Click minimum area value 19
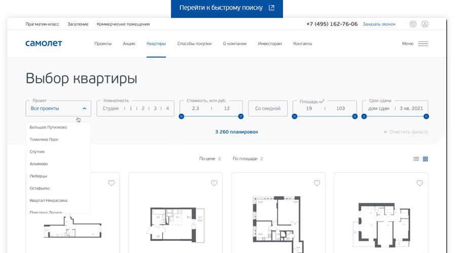Viewport: 456px width, 253px height. click(x=309, y=108)
